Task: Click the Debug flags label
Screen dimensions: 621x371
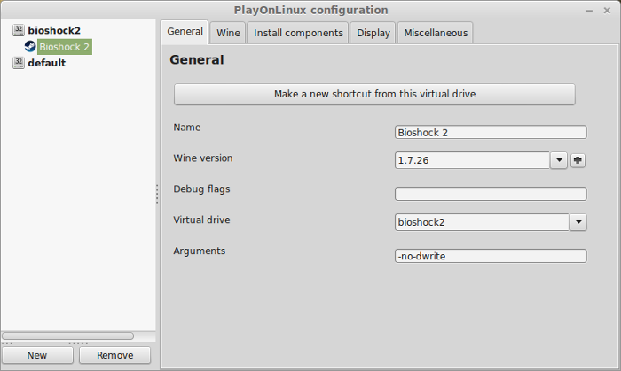Action: pos(201,189)
